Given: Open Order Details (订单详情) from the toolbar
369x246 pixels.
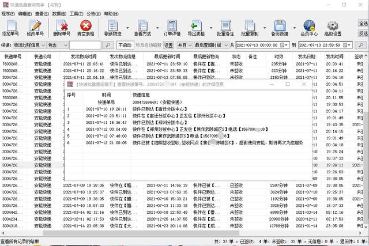Looking at the screenshot, I should click(x=172, y=27).
